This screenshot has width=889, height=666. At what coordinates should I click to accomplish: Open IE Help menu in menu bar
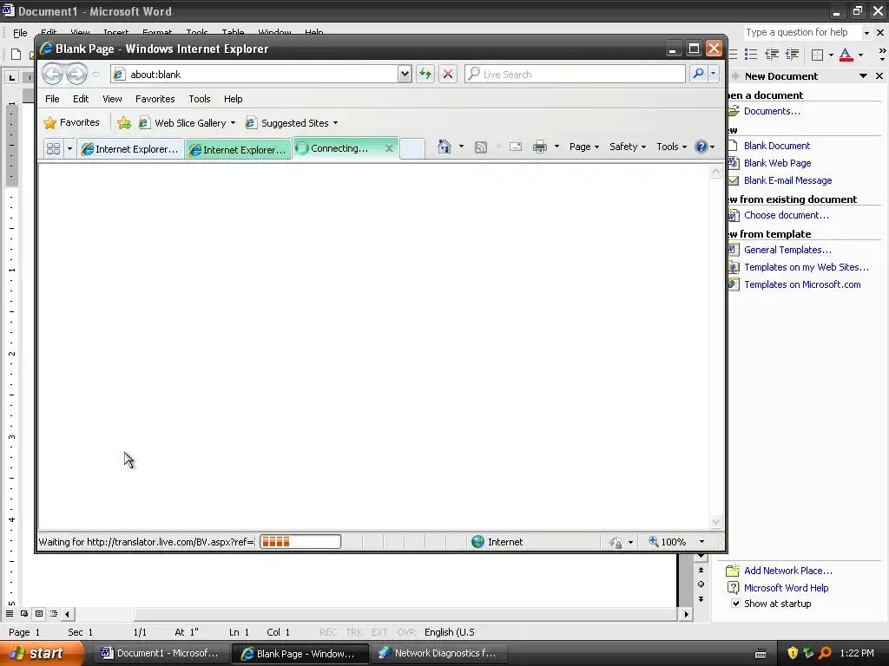(233, 99)
